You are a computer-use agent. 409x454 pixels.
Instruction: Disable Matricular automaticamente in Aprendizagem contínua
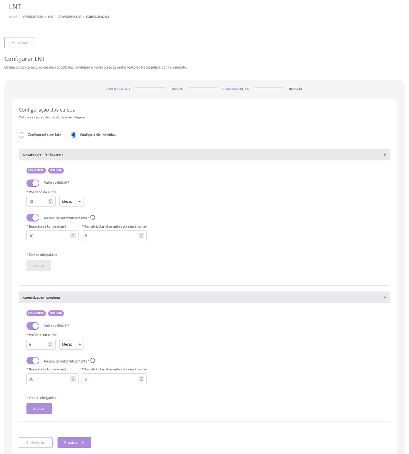33,361
